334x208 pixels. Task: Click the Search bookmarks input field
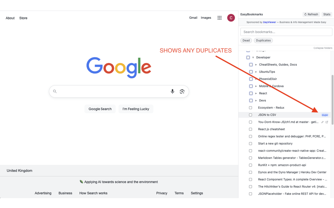pos(286,32)
